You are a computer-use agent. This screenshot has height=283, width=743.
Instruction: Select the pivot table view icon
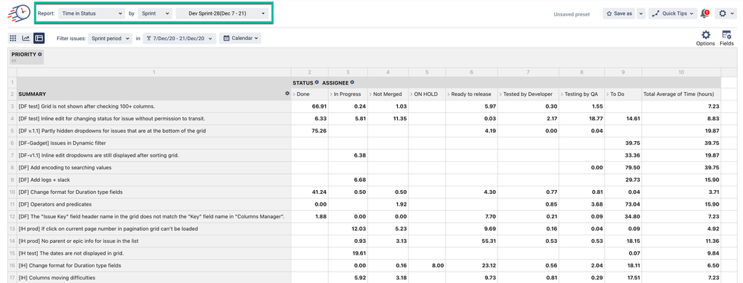[39, 39]
